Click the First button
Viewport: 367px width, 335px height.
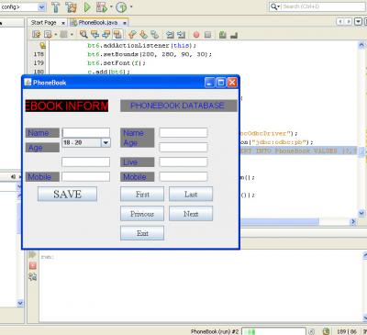(x=142, y=194)
